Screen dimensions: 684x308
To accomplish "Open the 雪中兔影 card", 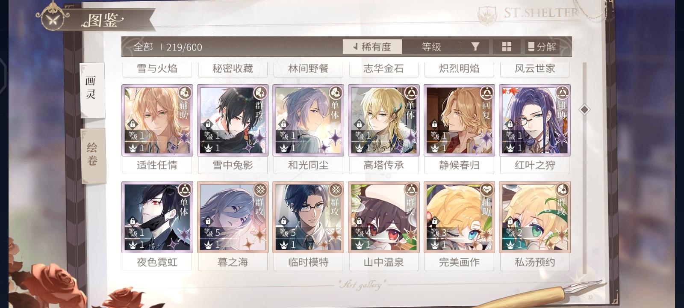I will tap(233, 121).
